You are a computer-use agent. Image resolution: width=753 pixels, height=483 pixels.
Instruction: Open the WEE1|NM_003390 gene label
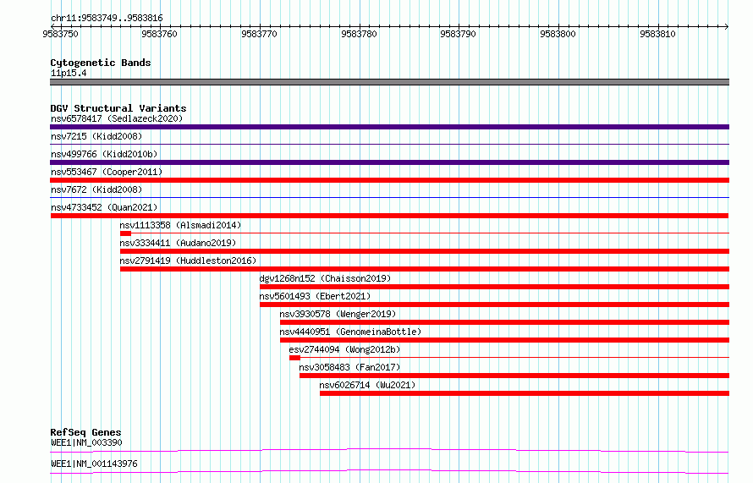click(x=86, y=442)
